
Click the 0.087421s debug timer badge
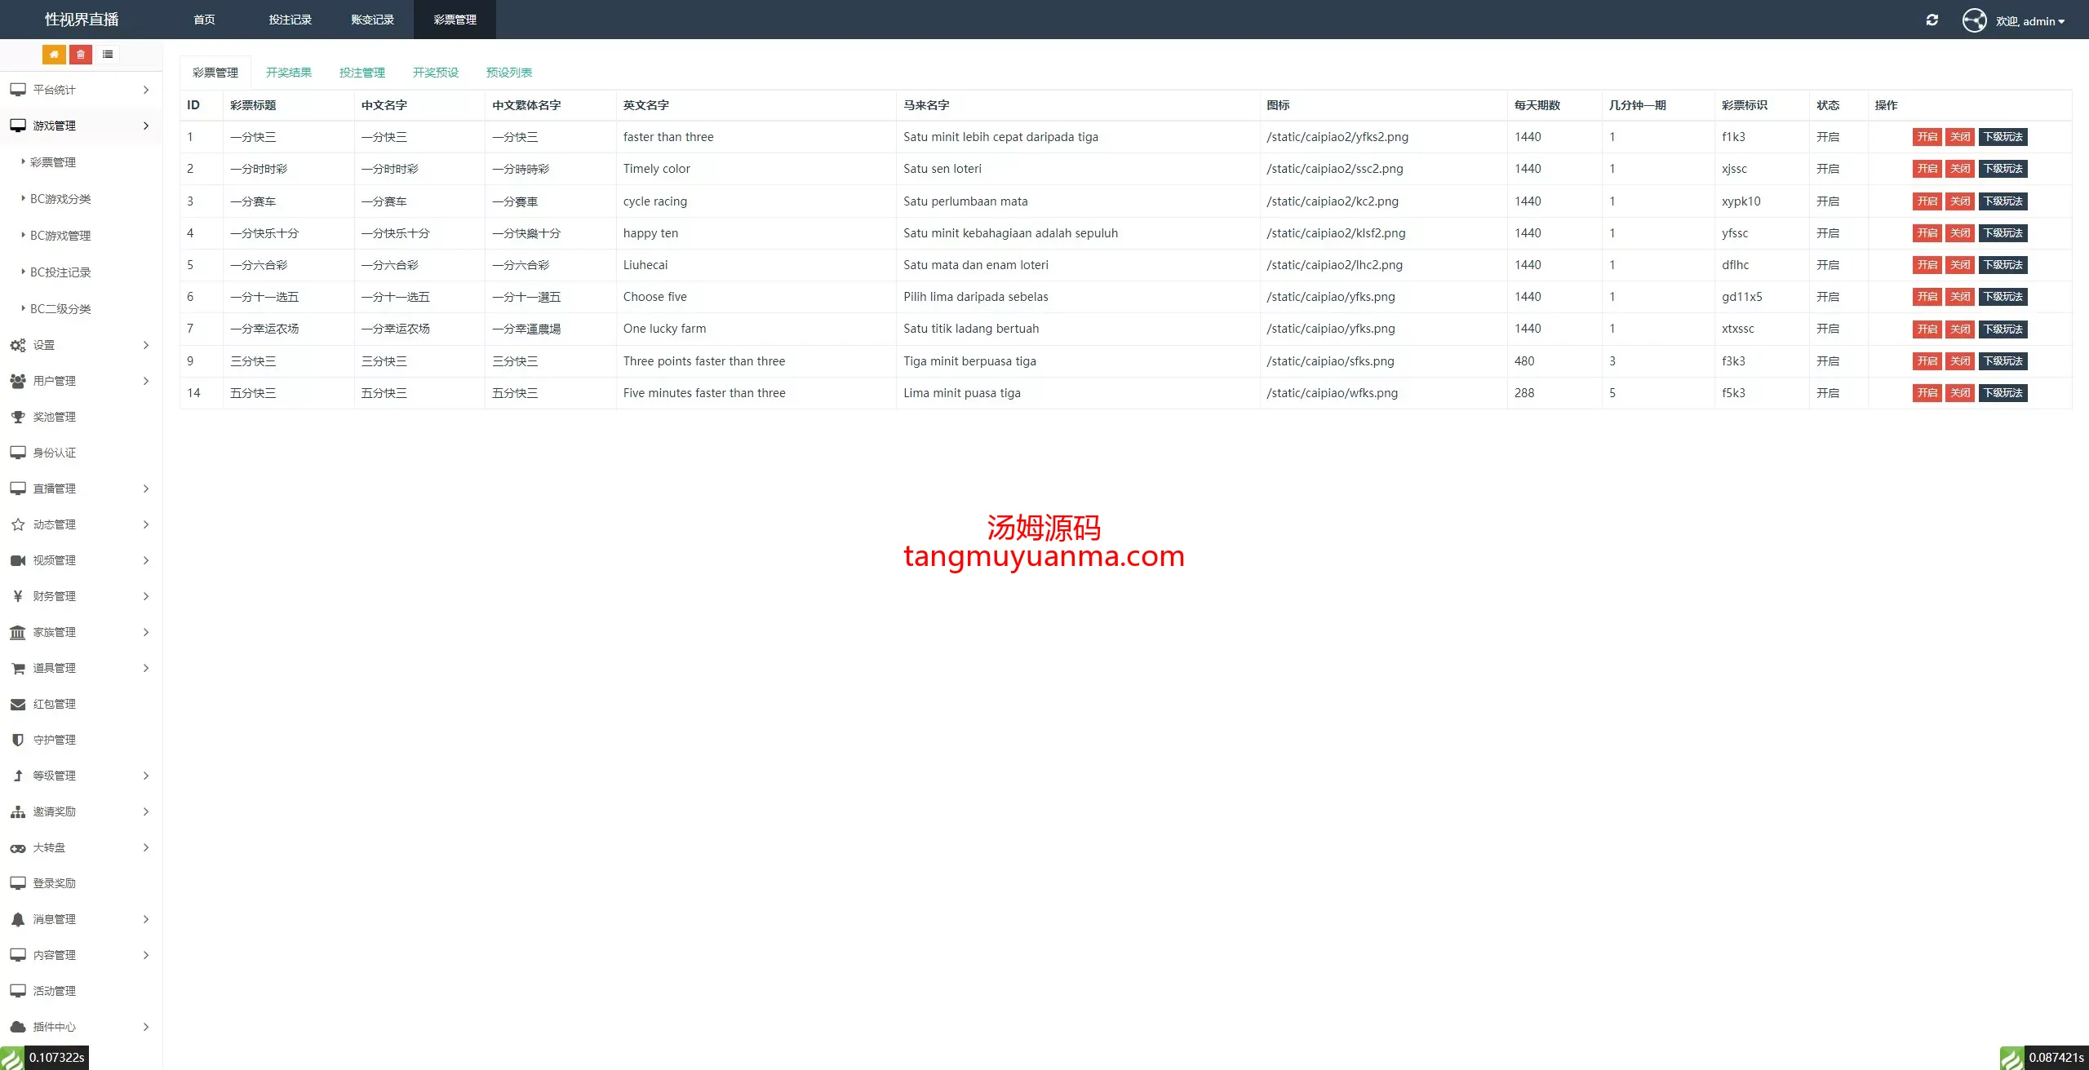(x=2055, y=1058)
